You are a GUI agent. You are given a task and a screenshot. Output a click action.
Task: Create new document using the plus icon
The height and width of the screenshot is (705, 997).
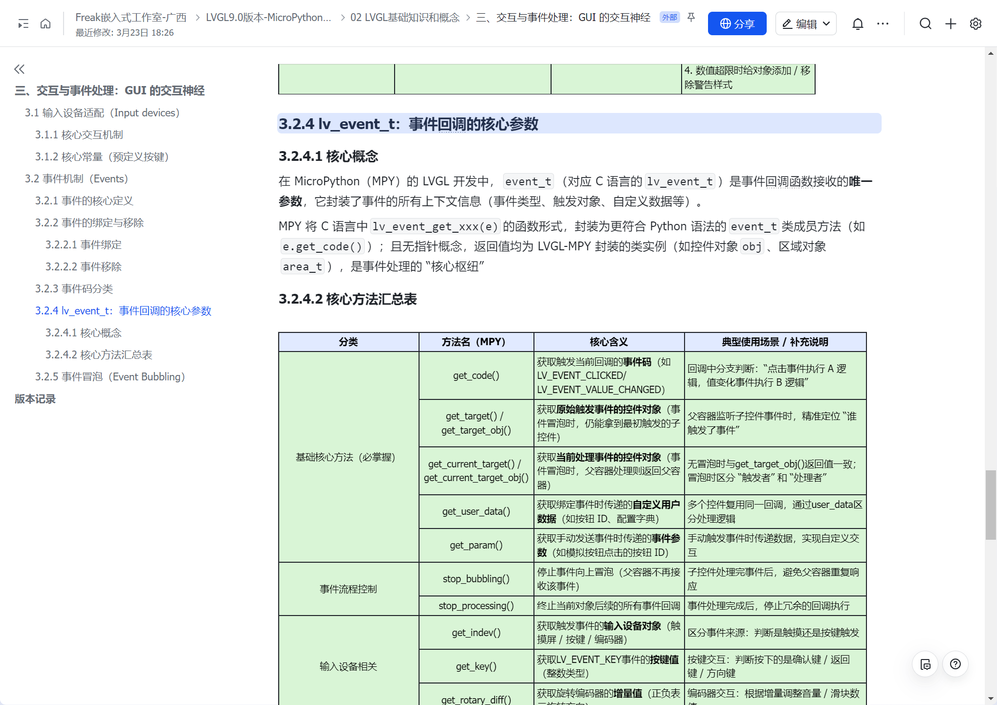pyautogui.click(x=950, y=23)
